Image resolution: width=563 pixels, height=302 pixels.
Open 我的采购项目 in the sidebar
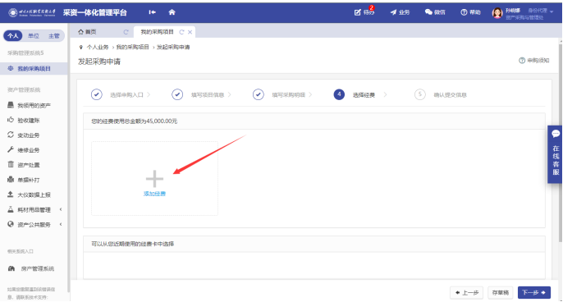[x=34, y=69]
